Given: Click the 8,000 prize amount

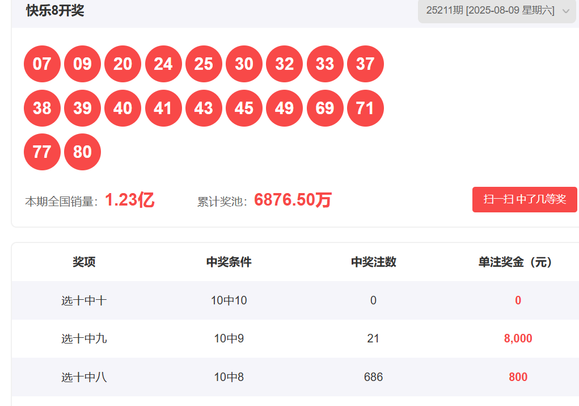Looking at the screenshot, I should click(x=518, y=338).
